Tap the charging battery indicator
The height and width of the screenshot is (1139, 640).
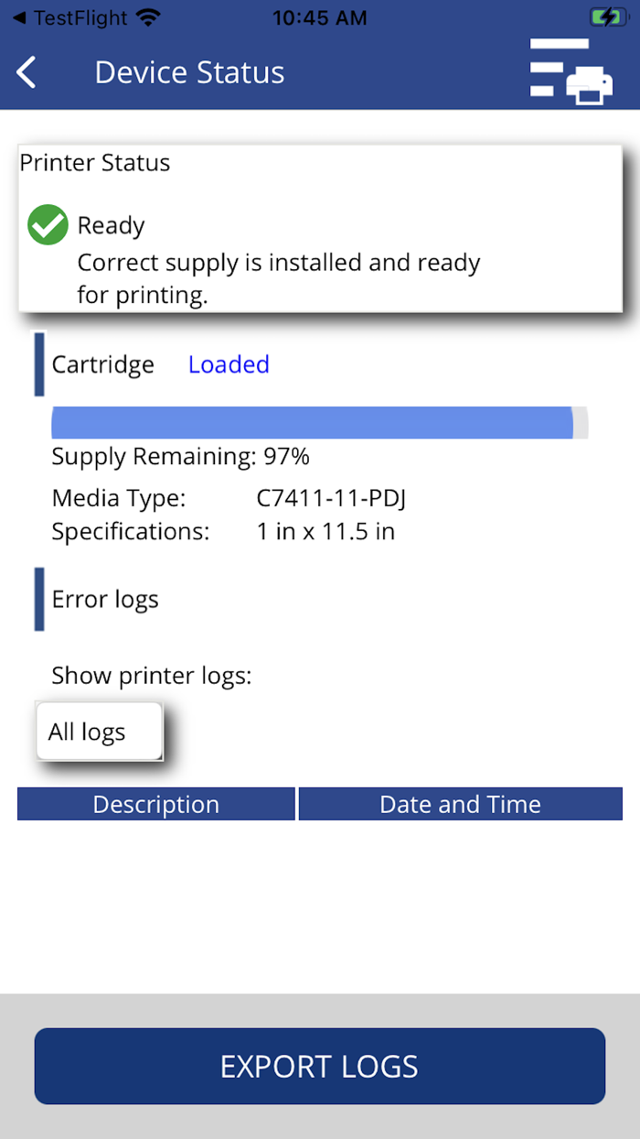(x=608, y=16)
